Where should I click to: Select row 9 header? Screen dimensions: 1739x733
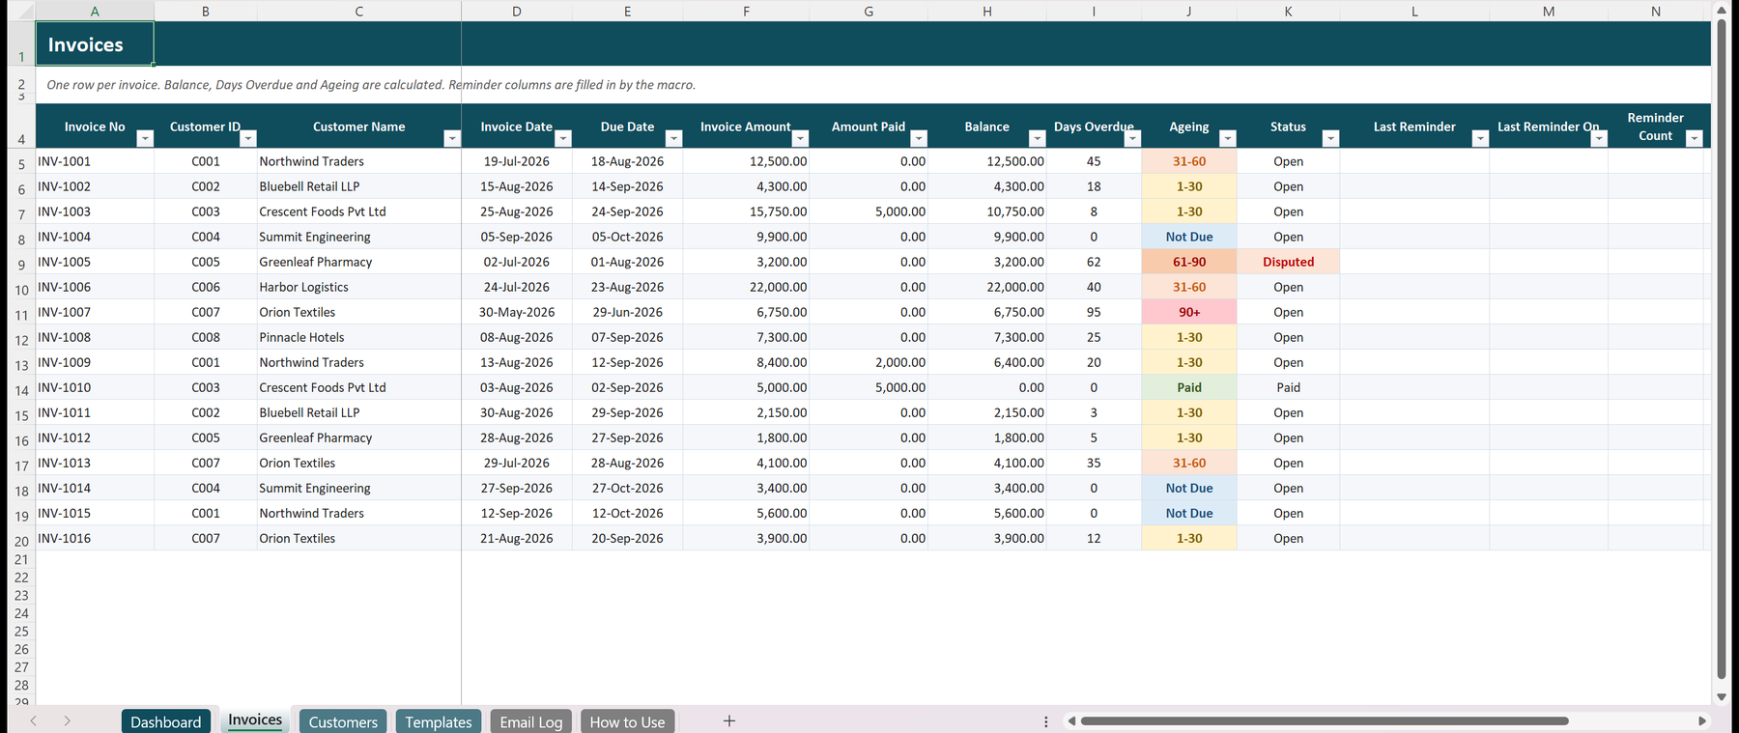click(21, 263)
